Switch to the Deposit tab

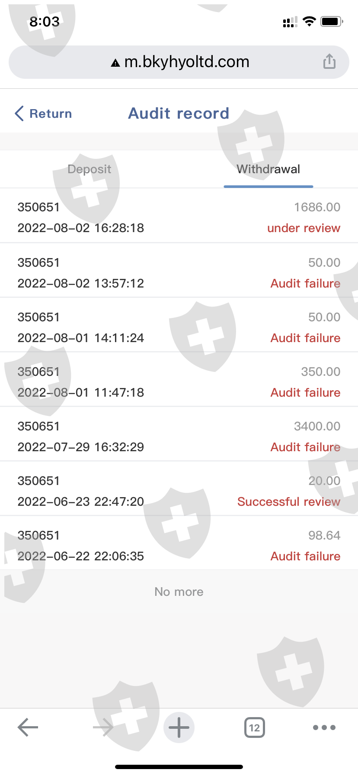pos(89,169)
